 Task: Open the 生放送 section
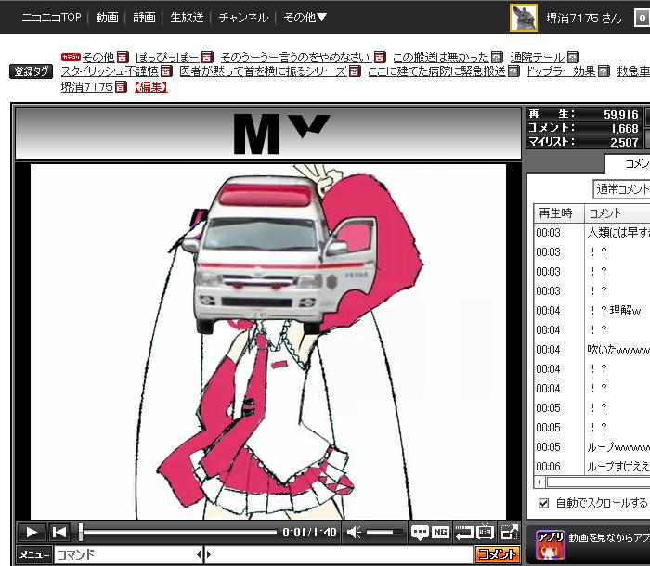click(187, 18)
